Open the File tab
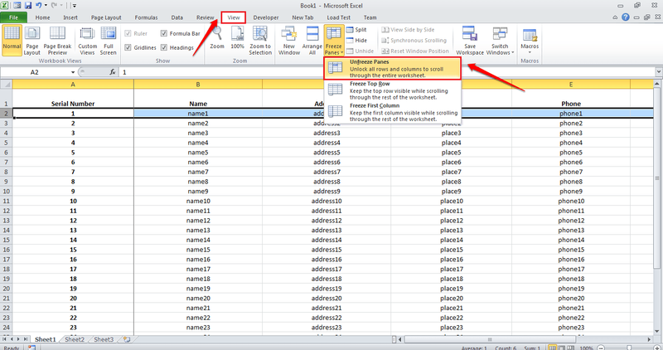The width and height of the screenshot is (663, 350). tap(13, 17)
